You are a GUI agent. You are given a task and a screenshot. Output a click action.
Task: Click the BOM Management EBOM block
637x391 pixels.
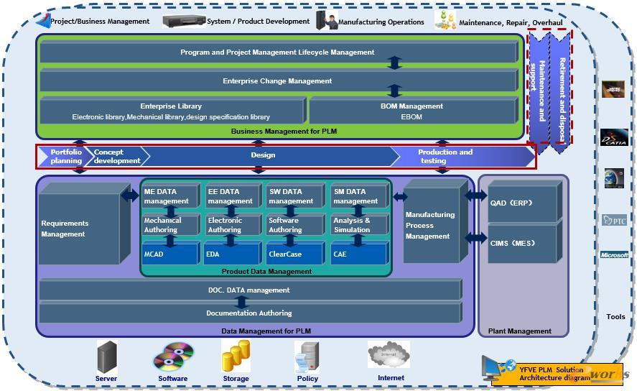pyautogui.click(x=412, y=111)
